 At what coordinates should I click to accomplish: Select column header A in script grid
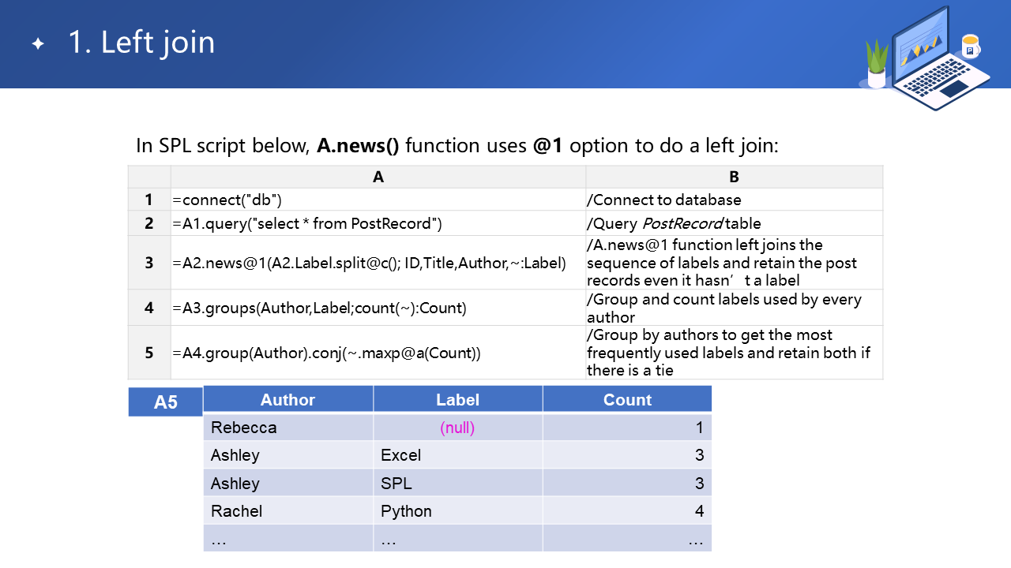[x=378, y=177]
